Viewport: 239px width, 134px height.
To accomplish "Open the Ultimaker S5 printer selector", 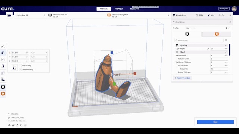I will (31, 15).
